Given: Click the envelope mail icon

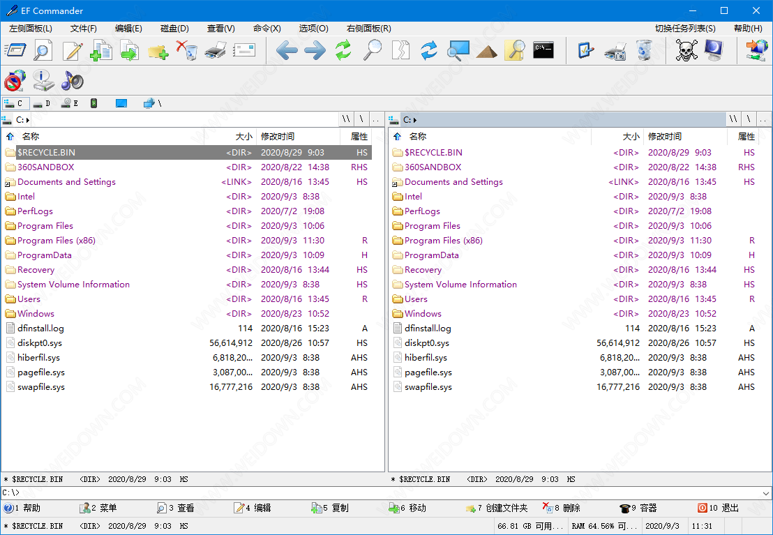Looking at the screenshot, I should click(244, 50).
